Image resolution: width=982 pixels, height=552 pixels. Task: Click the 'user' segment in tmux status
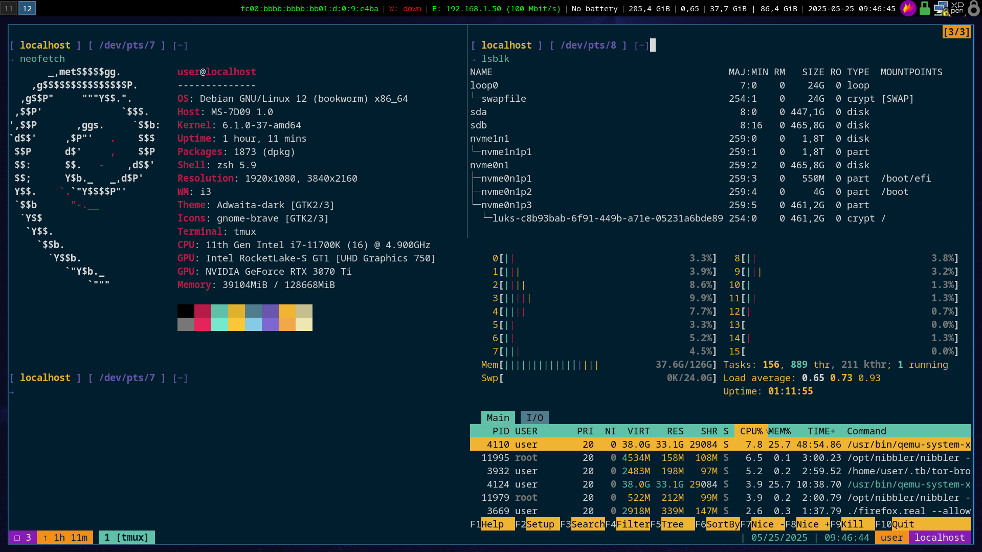[891, 537]
